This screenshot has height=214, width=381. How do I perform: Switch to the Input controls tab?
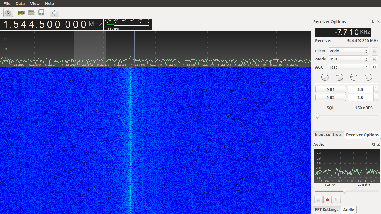click(x=328, y=135)
